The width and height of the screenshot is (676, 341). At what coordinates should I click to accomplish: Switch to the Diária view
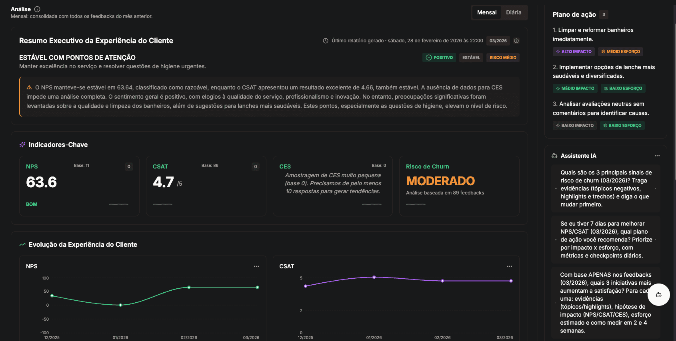point(514,12)
